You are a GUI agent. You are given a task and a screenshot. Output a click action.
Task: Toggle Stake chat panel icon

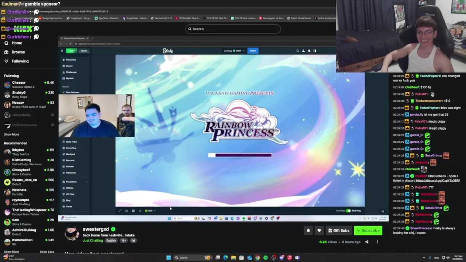tap(315, 51)
